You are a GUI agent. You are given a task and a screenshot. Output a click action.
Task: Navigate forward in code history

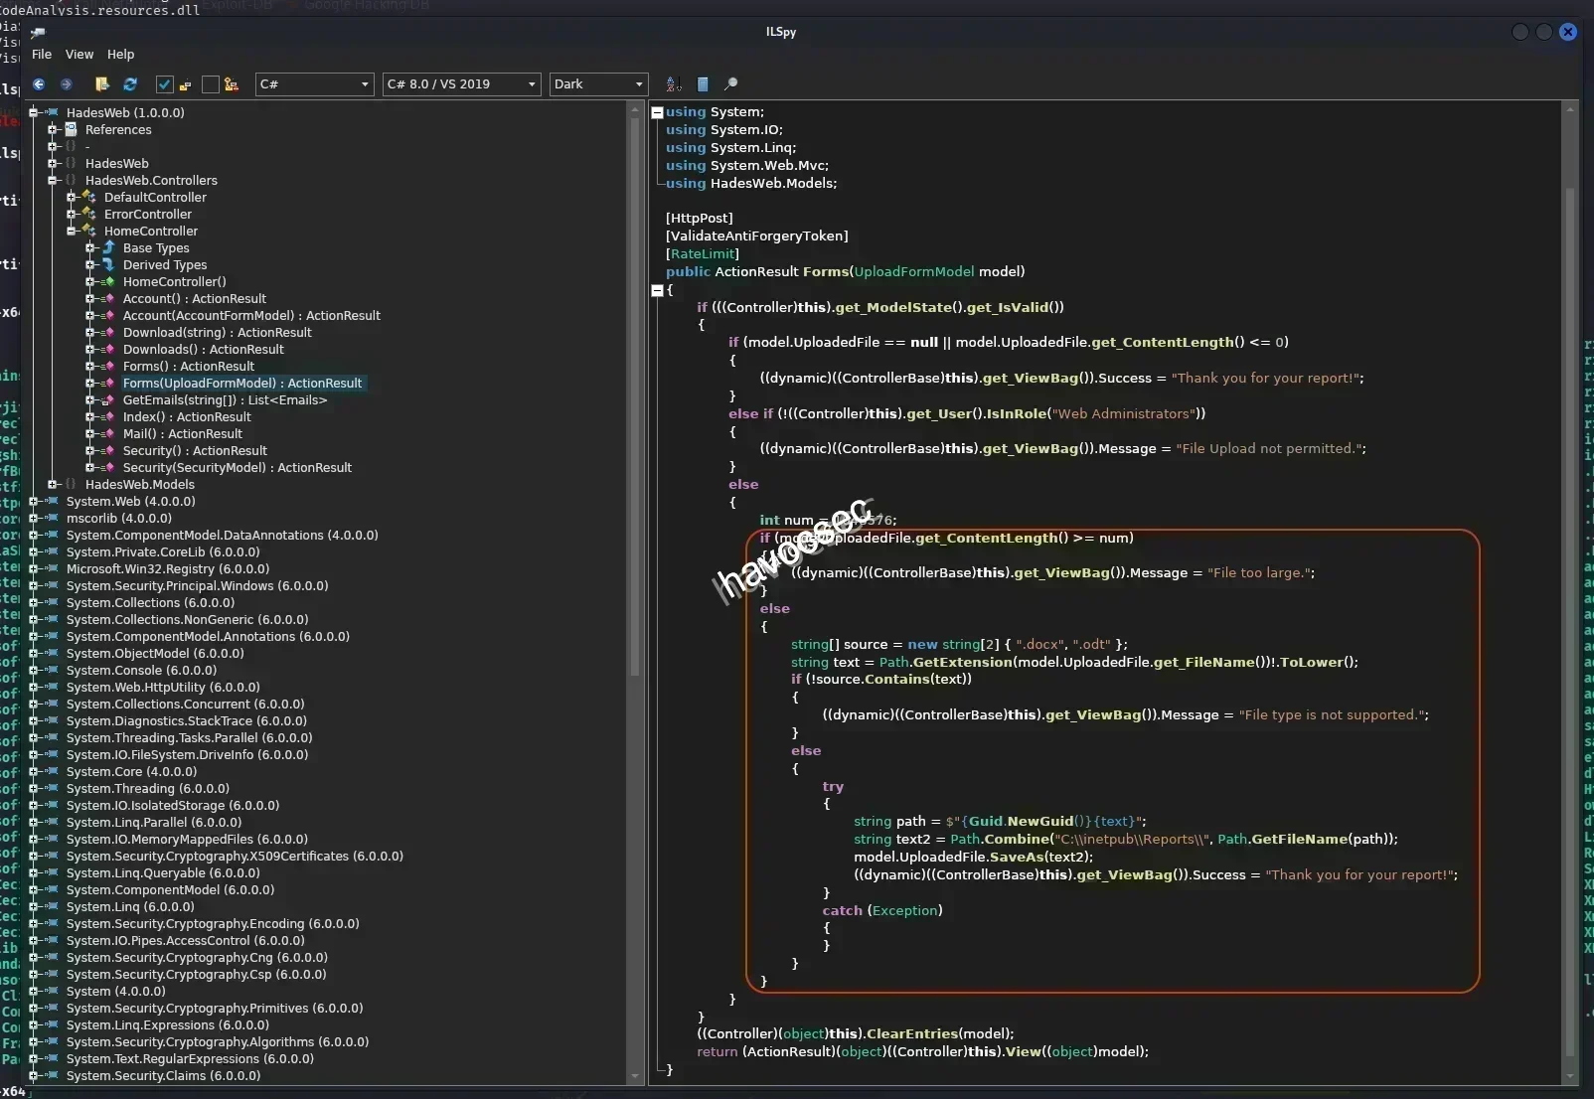point(67,84)
